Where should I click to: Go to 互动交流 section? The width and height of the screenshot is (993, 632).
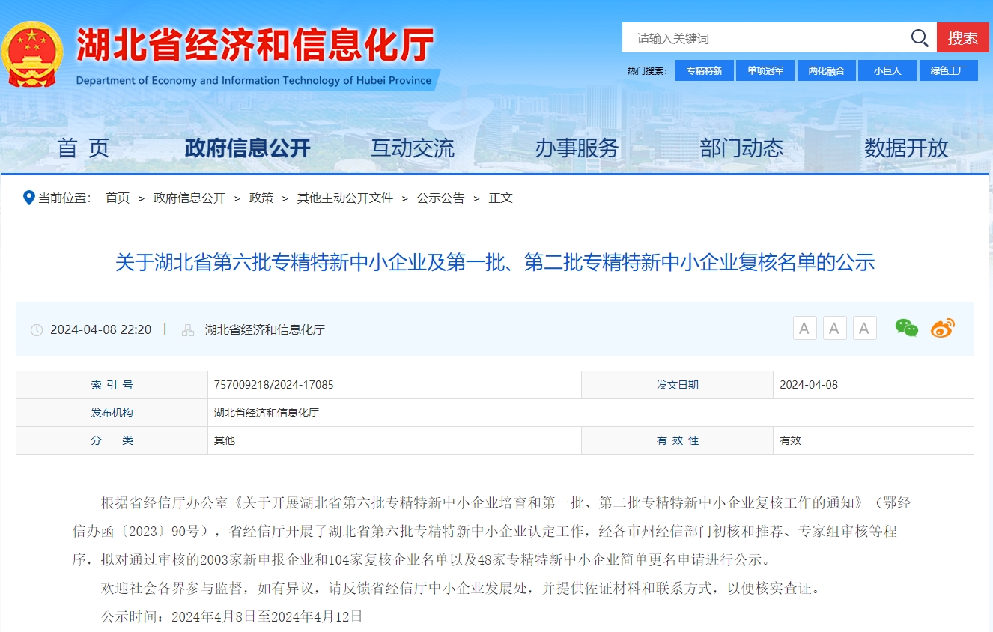[x=413, y=148]
